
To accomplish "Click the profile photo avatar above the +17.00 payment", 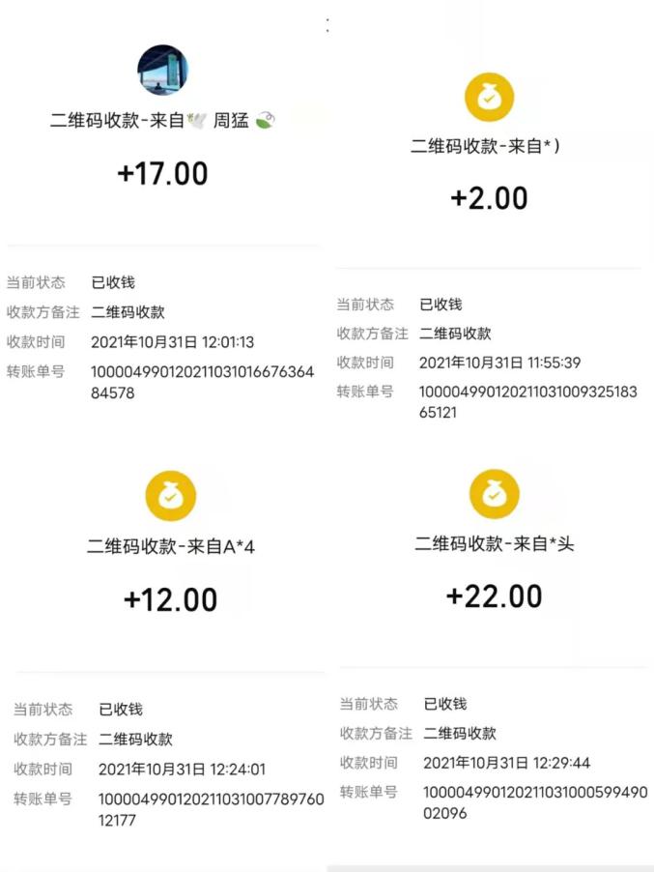I will (x=162, y=71).
